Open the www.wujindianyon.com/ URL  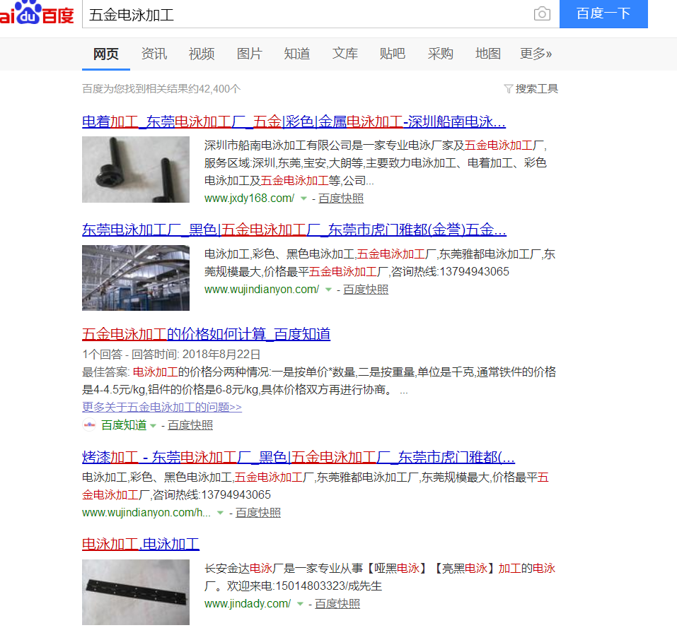[x=262, y=290]
